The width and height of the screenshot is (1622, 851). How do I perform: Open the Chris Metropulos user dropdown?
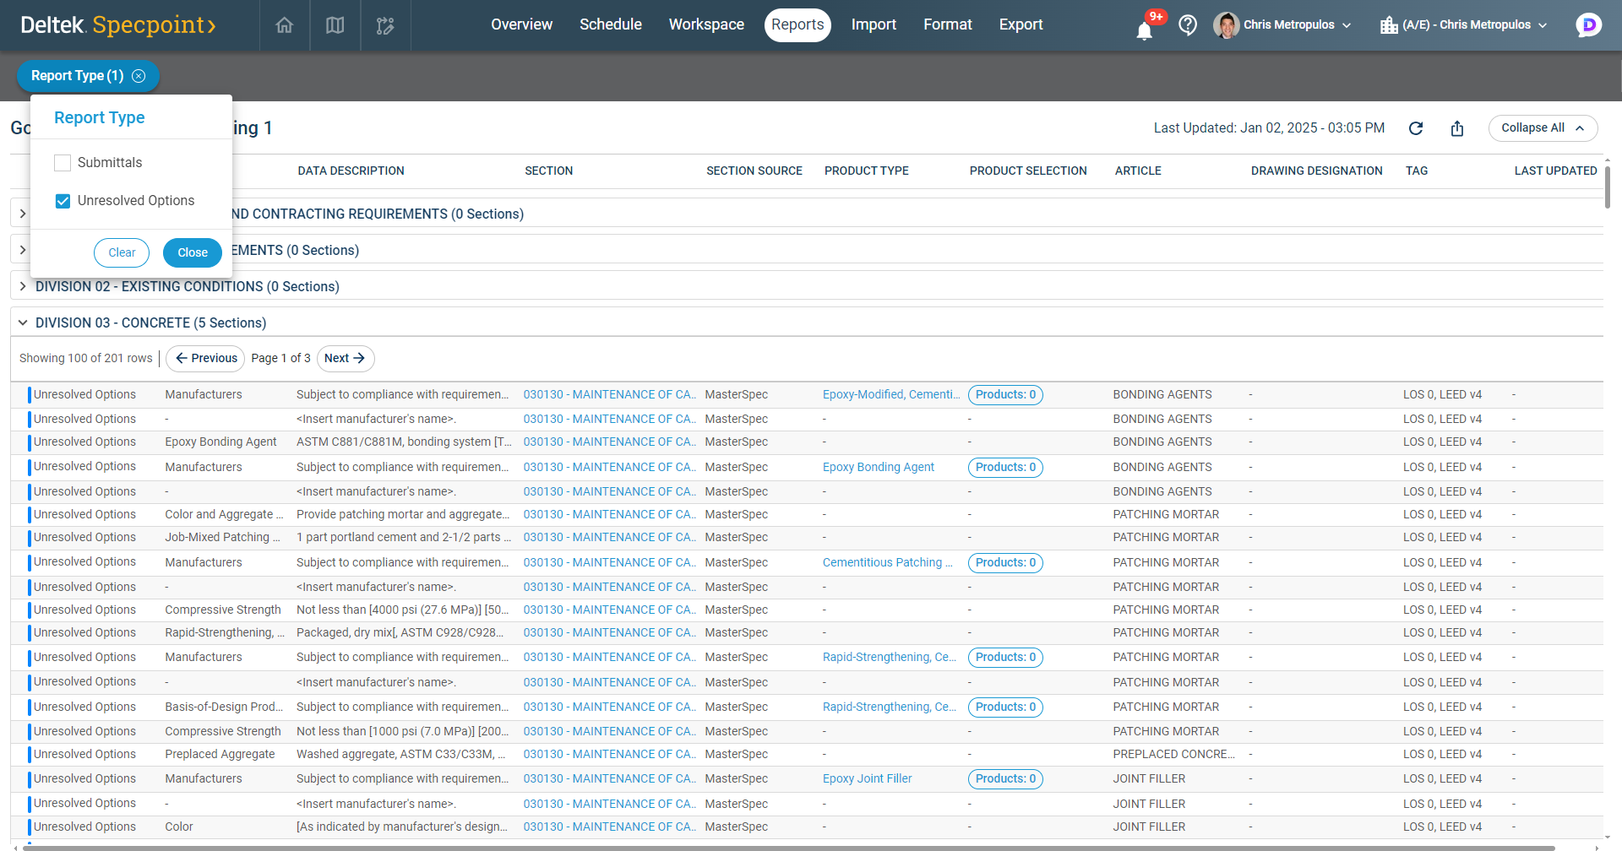click(x=1282, y=25)
